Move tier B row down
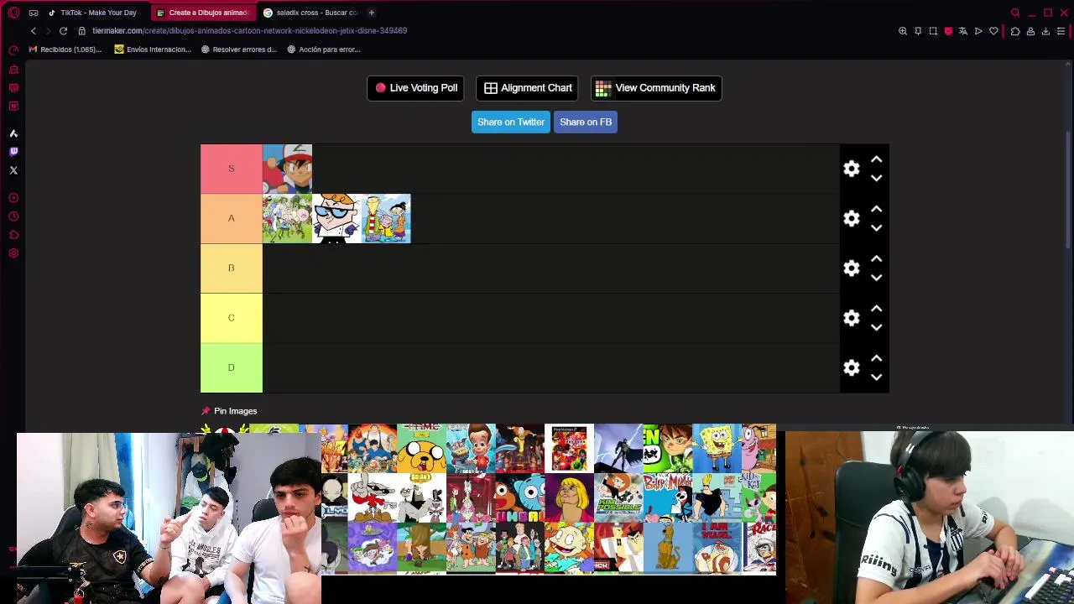The height and width of the screenshot is (604, 1074). 876,277
